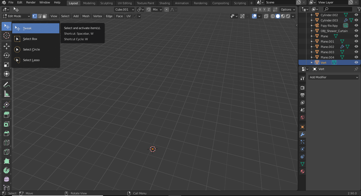The height and width of the screenshot is (196, 361).
Task: Open the Material properties tab icon
Action: pyautogui.click(x=302, y=171)
